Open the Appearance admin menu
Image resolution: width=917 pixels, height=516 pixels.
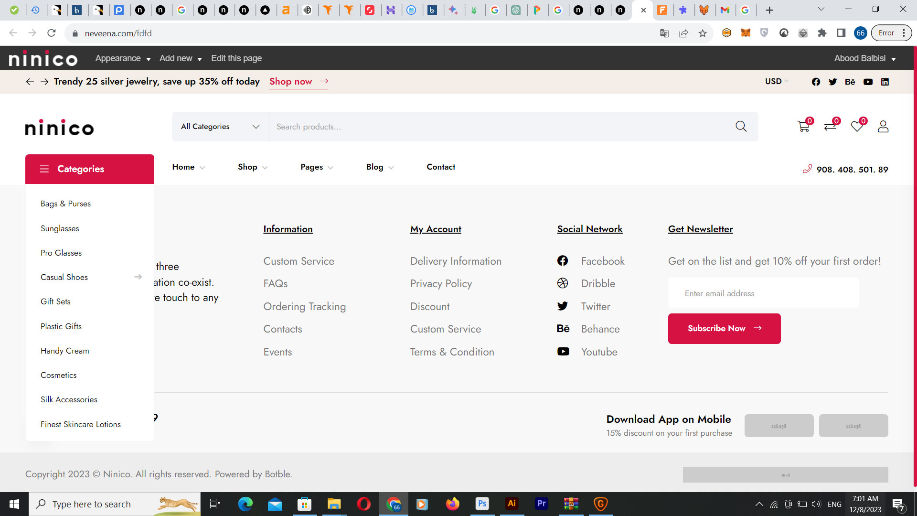(123, 58)
